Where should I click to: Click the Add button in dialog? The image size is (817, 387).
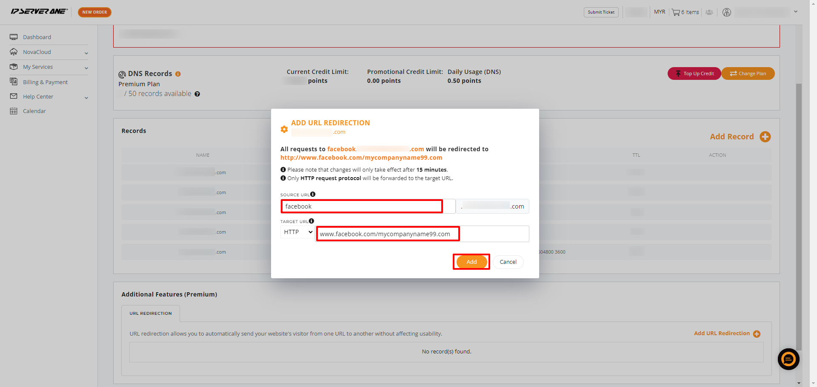click(471, 262)
